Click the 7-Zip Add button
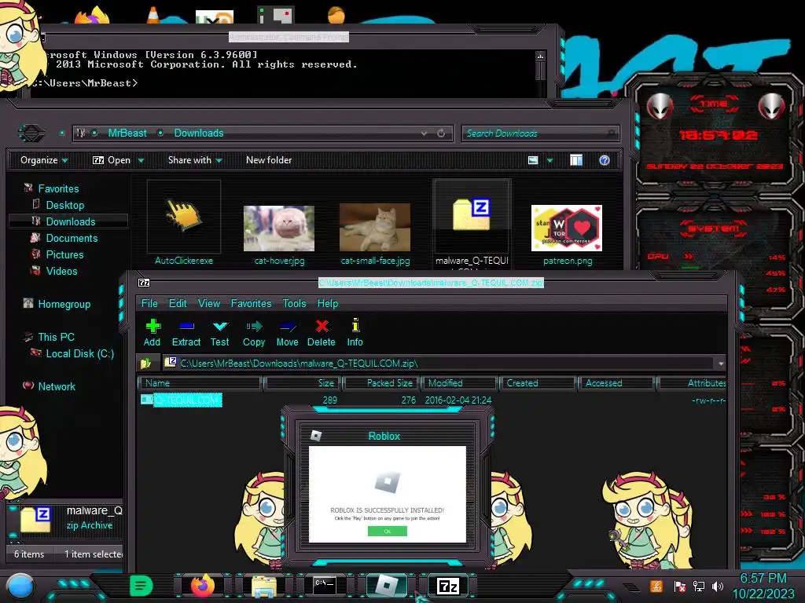This screenshot has height=603, width=805. 153,332
